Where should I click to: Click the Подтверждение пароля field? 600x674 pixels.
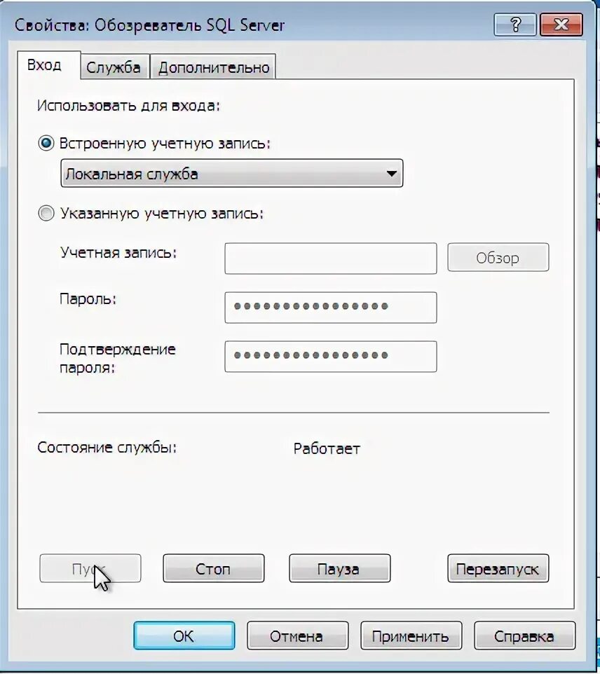(x=330, y=356)
